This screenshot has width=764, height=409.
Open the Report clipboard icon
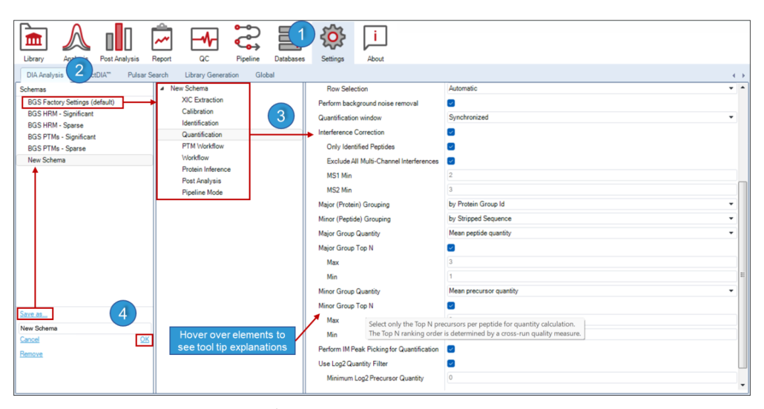[x=161, y=38]
